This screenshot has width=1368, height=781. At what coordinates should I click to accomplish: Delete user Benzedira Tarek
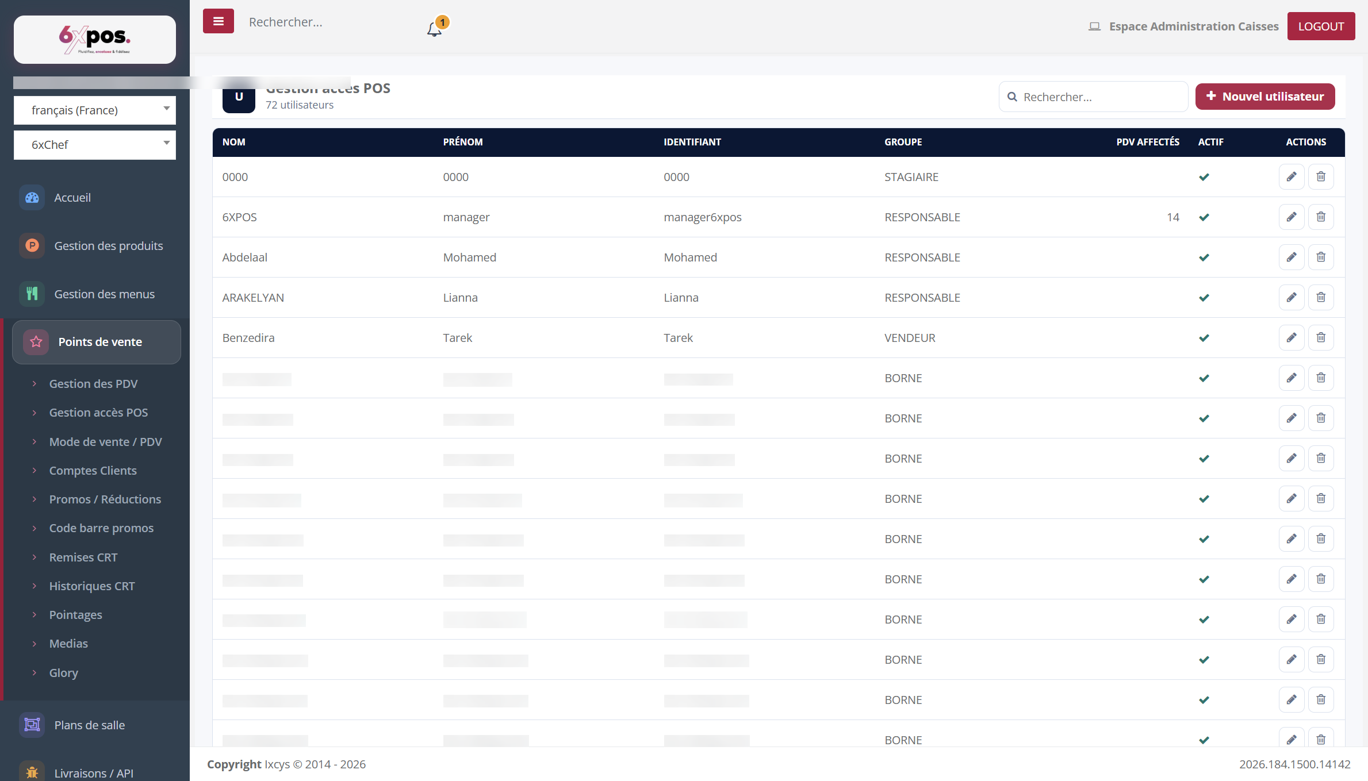tap(1321, 338)
